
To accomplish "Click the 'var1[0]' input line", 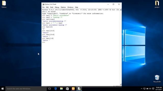I will (47, 27).
